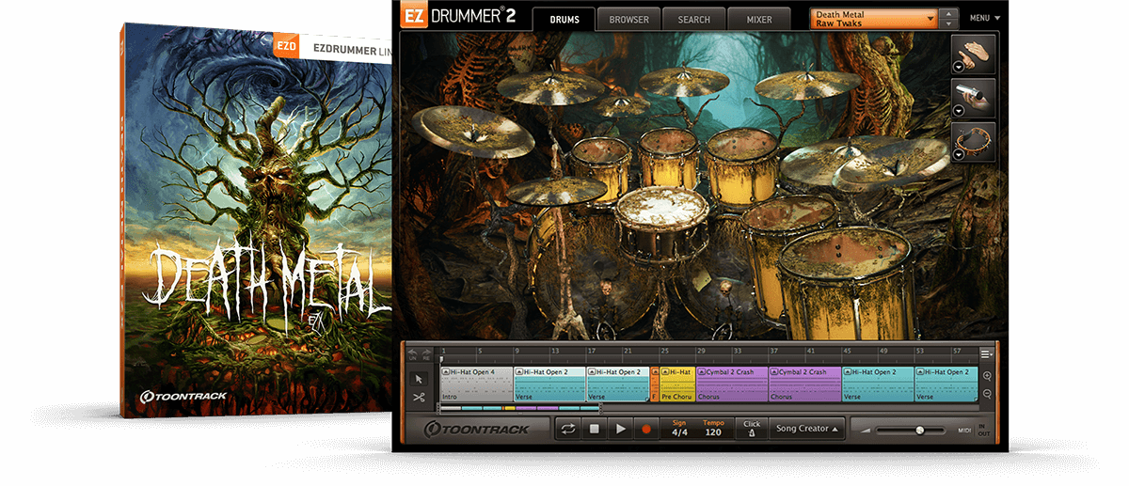Step to next preset with down arrow
Viewport: 1129px width, 486px height.
(949, 24)
